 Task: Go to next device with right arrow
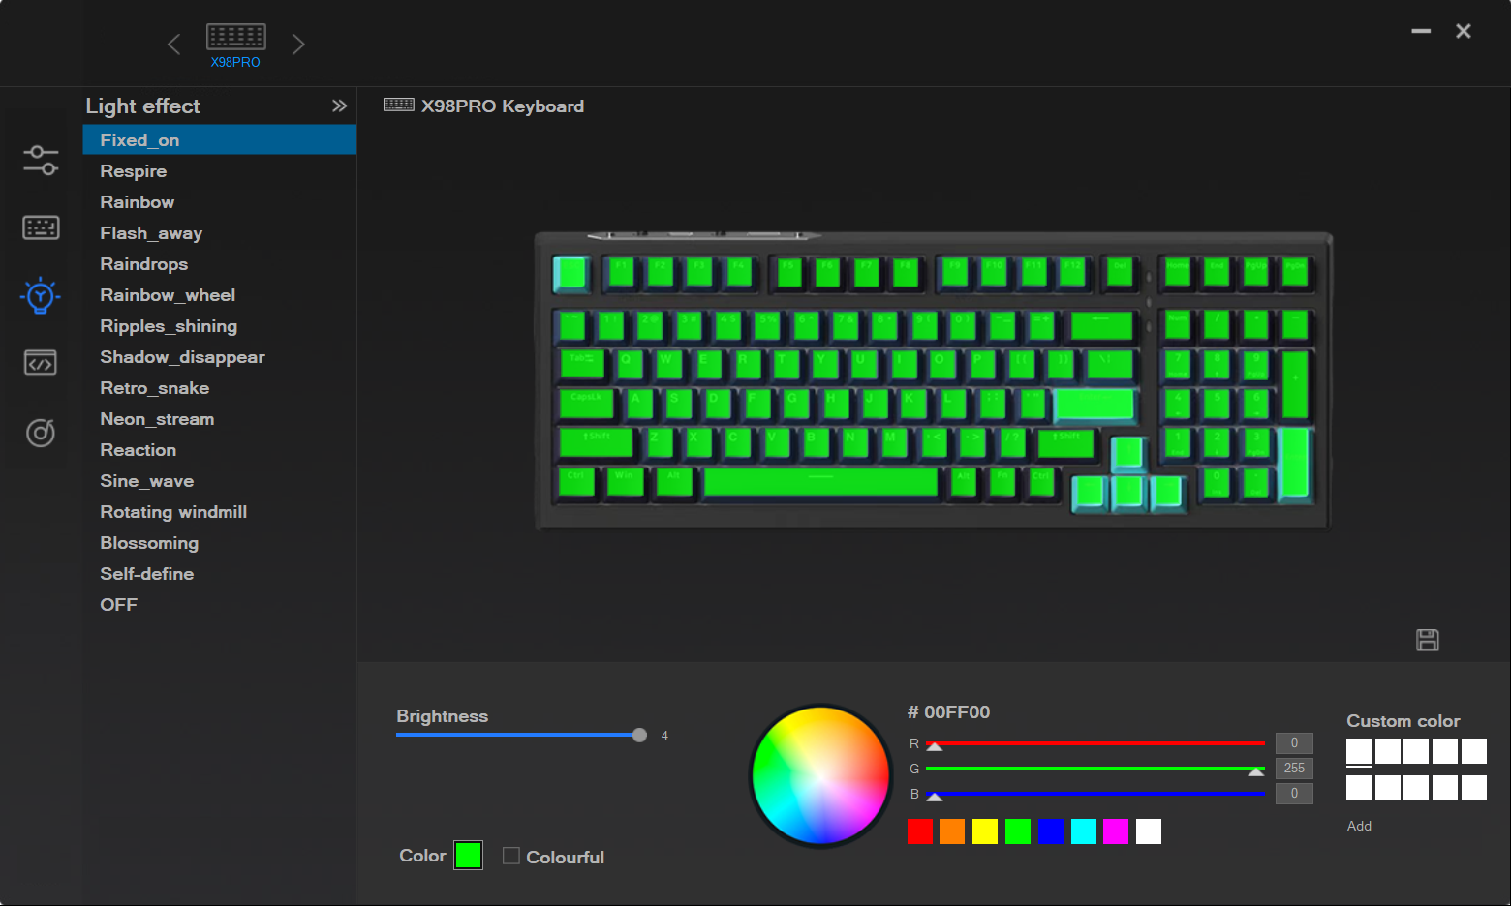click(x=298, y=45)
